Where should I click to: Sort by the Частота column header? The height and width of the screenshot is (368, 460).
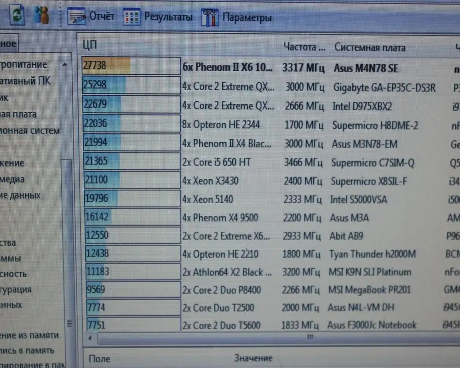tap(304, 46)
